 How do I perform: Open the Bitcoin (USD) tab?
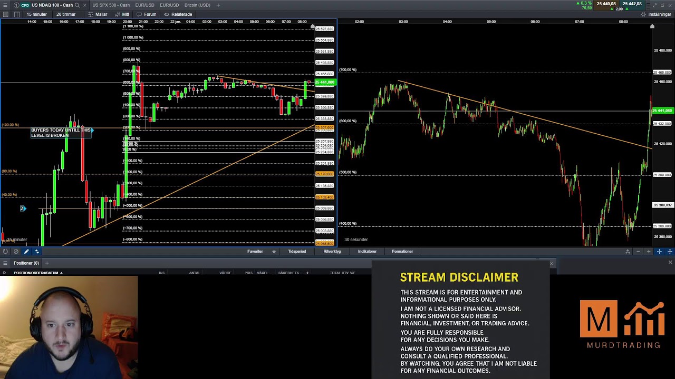click(197, 5)
